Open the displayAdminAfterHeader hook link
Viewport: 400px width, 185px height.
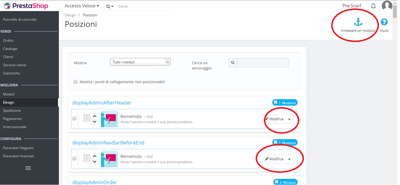[102, 102]
